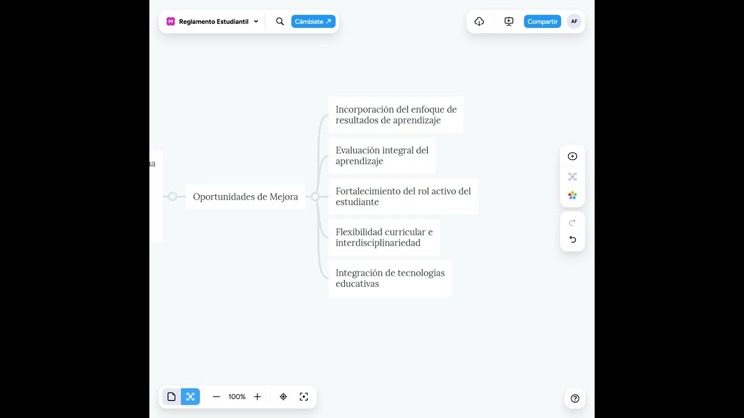This screenshot has height=418, width=744.
Task: Open the help question mark button
Action: [x=575, y=398]
